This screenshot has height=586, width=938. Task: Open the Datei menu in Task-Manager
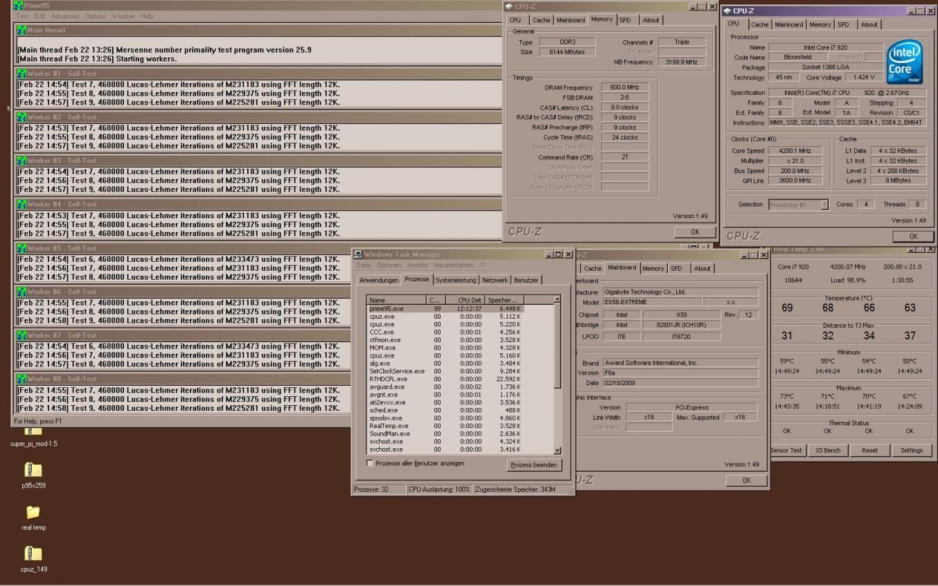click(x=364, y=265)
